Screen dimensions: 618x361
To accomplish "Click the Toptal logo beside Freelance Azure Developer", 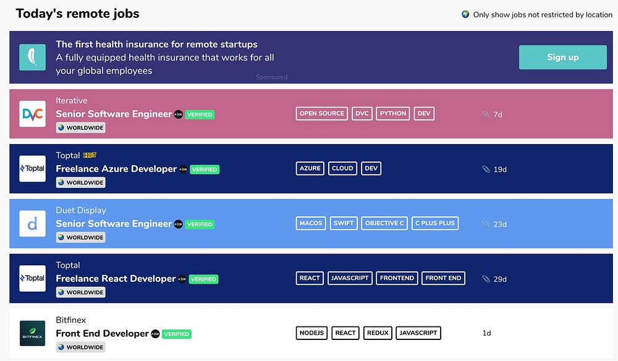I will point(32,169).
